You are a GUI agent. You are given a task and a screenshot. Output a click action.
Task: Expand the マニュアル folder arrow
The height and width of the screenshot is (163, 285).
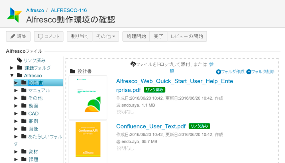[x=16, y=90]
